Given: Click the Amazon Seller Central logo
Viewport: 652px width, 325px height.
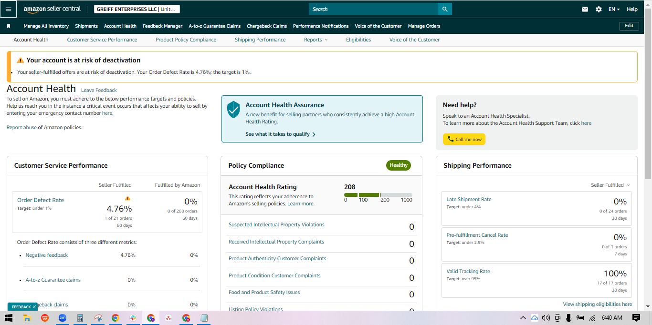Looking at the screenshot, I should pyautogui.click(x=52, y=9).
